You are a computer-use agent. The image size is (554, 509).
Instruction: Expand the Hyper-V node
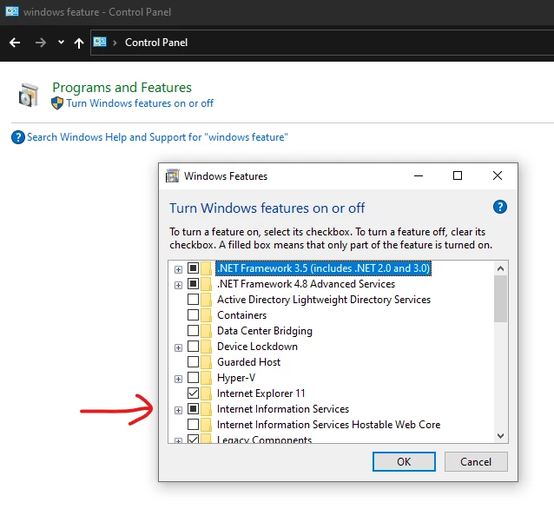(178, 380)
